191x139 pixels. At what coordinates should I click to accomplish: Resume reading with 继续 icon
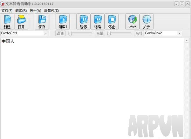click(x=98, y=22)
